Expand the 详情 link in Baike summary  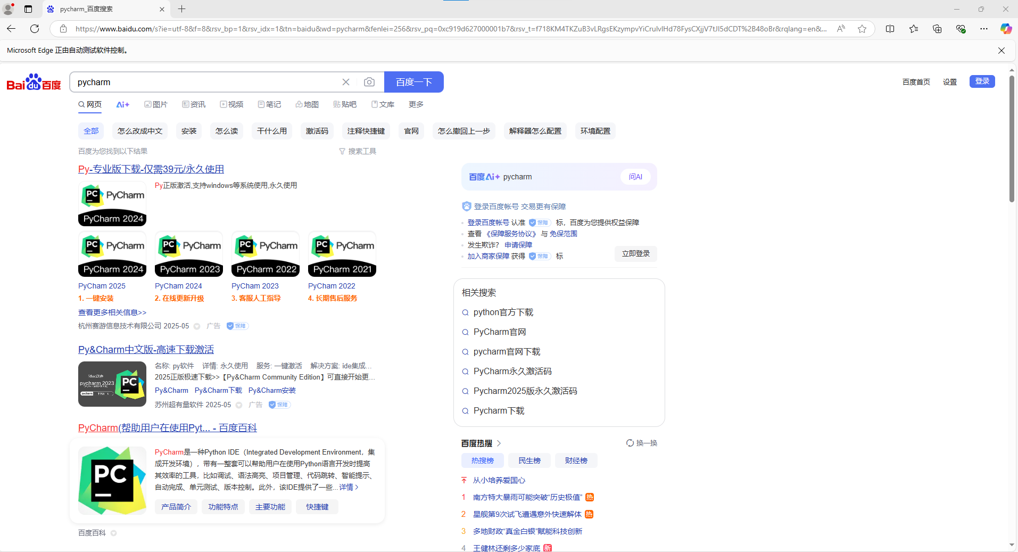(349, 488)
